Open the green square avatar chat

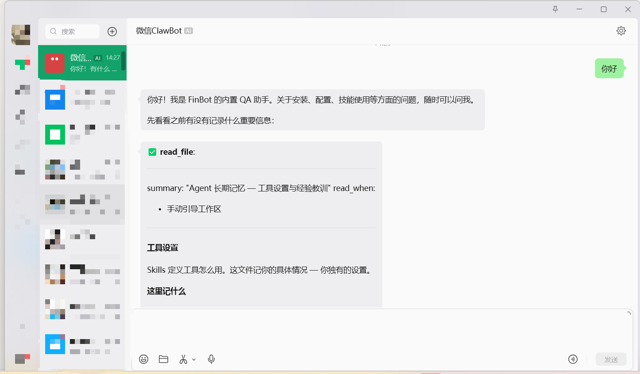click(x=82, y=134)
